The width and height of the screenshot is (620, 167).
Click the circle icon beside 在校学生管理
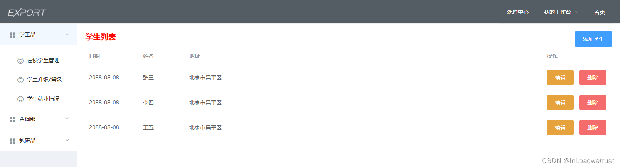point(20,61)
